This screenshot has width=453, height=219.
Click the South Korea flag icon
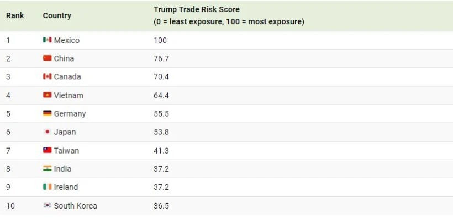48,205
